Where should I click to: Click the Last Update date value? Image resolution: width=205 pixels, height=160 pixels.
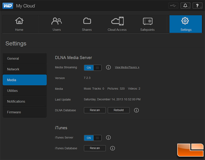(112, 99)
